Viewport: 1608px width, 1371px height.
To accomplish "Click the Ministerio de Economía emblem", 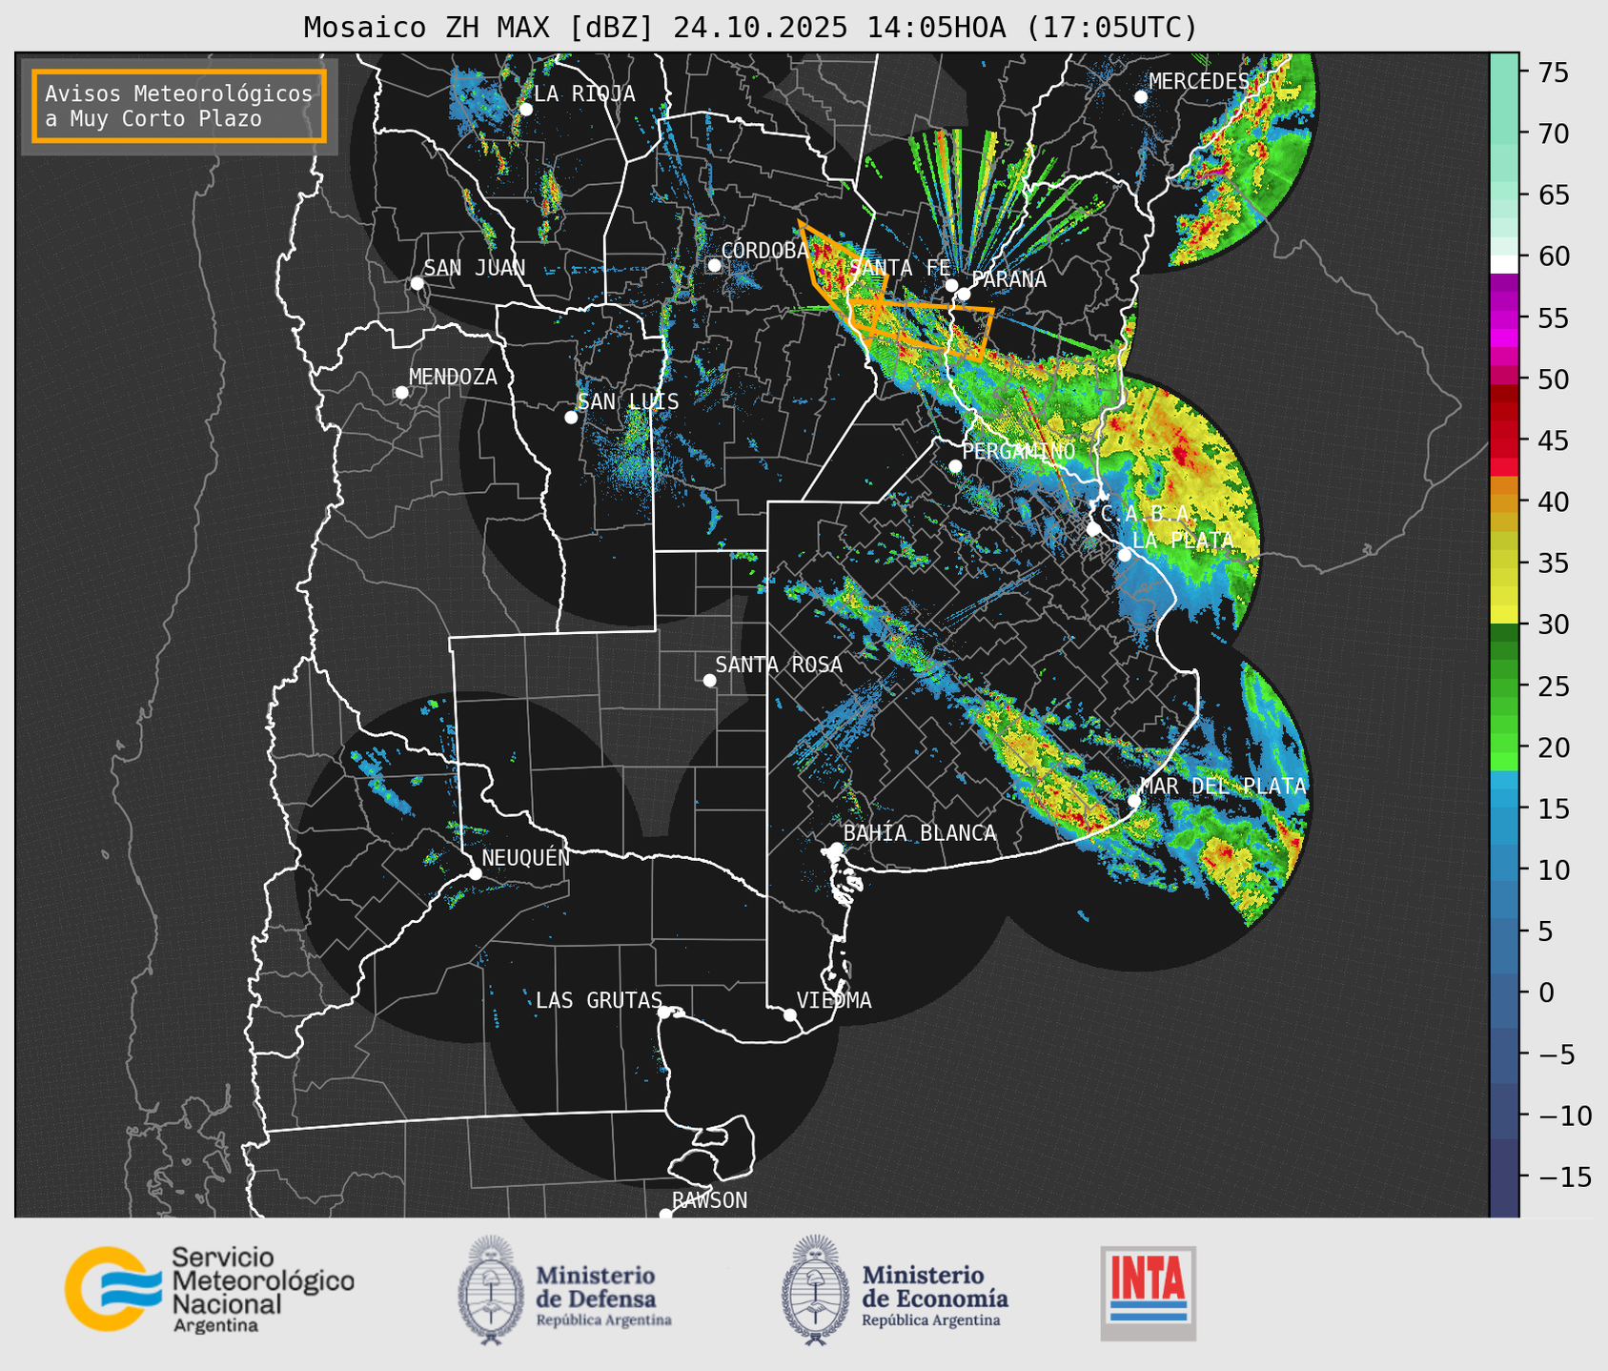I will tap(814, 1290).
